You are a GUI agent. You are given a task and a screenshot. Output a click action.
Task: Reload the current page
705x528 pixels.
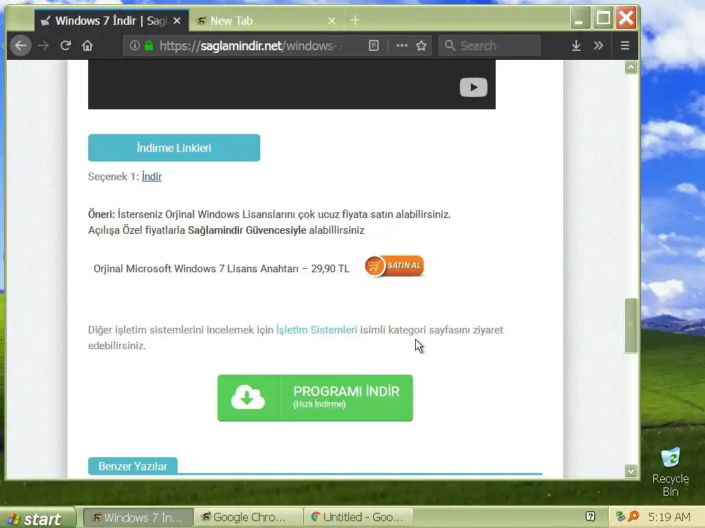65,45
